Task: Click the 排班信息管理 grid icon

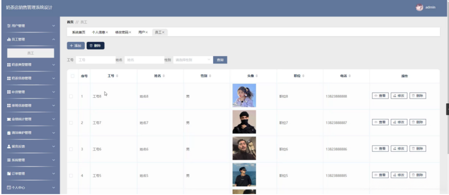Action: point(9,106)
